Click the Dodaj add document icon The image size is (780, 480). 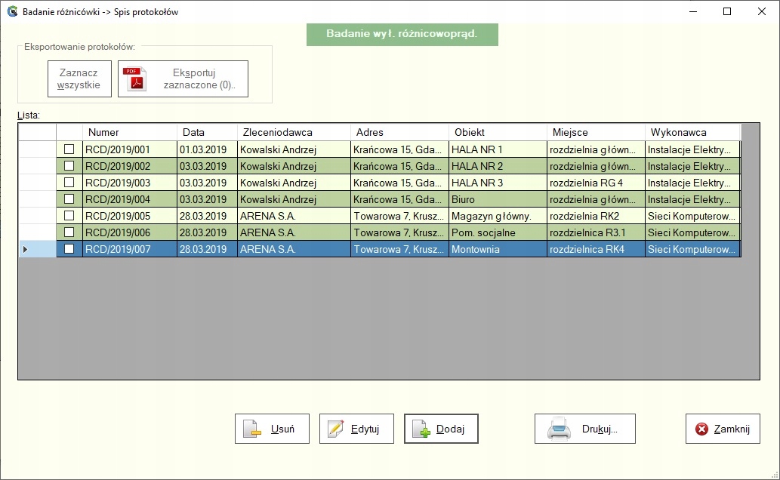(x=420, y=429)
